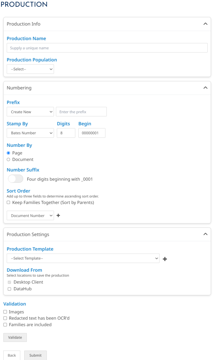213x360 pixels.
Task: Collapse the Production Info section
Action: 205,24
